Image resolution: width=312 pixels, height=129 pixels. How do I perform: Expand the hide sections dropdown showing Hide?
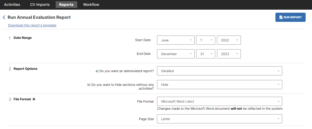(220, 85)
